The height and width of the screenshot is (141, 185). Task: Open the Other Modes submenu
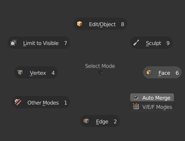point(43,103)
